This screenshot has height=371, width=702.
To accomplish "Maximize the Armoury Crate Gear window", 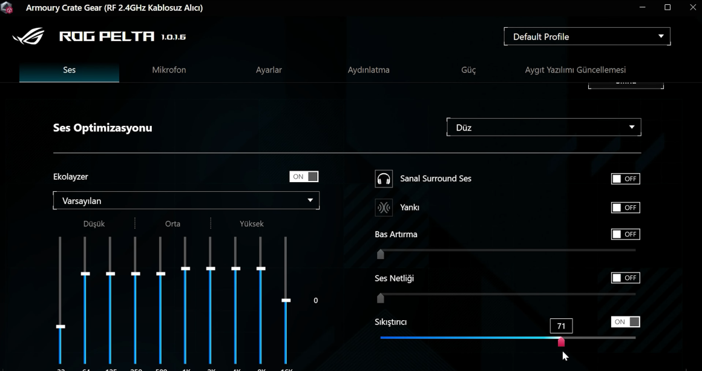I will pyautogui.click(x=668, y=8).
